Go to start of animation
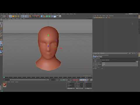The image size is (140, 105). (57, 80)
